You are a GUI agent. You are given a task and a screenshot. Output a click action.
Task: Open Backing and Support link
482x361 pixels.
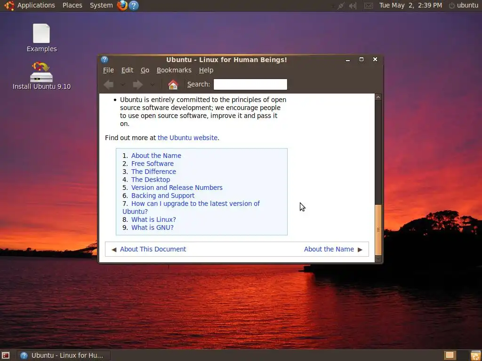(x=163, y=196)
